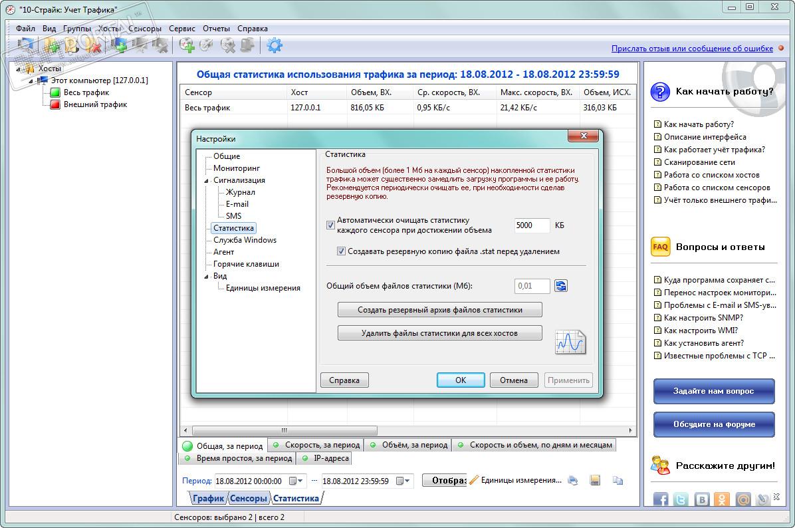Share via Mail.ru @ icon

(742, 499)
